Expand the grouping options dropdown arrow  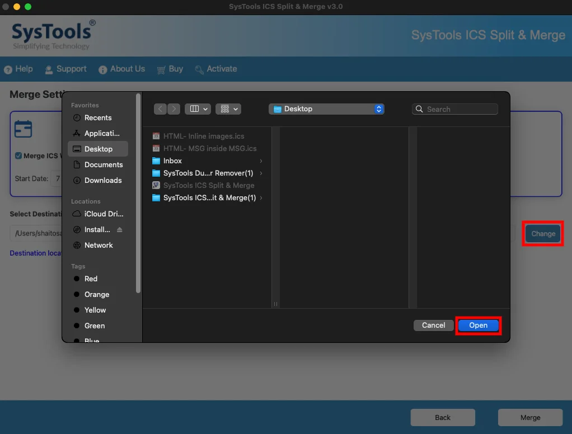click(236, 109)
